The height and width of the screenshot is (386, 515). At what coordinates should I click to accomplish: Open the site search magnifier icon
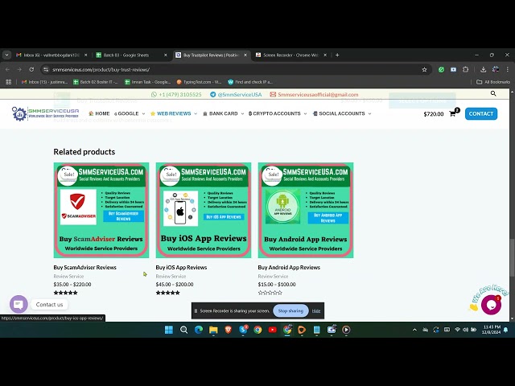tap(493, 93)
